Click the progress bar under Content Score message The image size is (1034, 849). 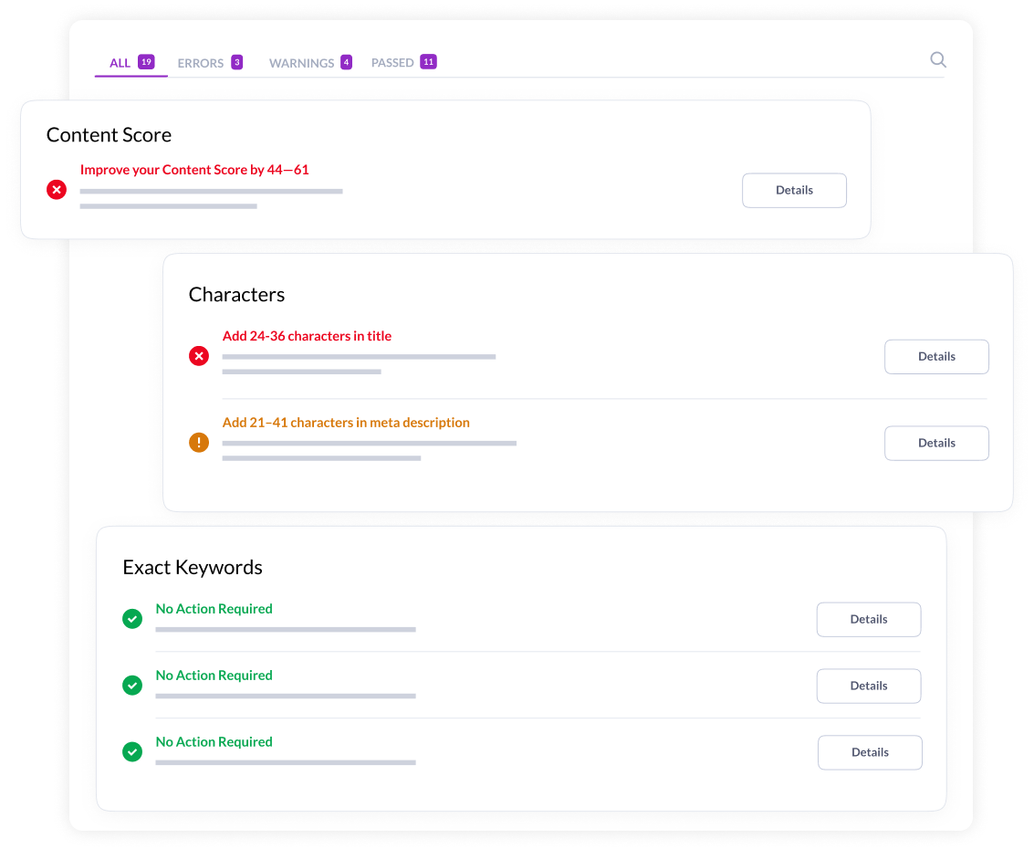tap(211, 192)
